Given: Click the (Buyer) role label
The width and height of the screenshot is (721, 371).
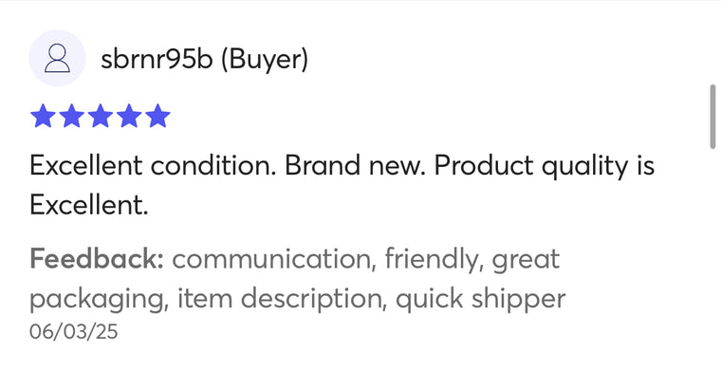Looking at the screenshot, I should (265, 60).
